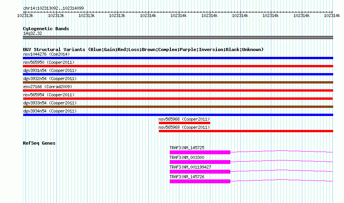Click the red nsv565954 loss bar
This screenshot has width=344, height=203.
178,99
